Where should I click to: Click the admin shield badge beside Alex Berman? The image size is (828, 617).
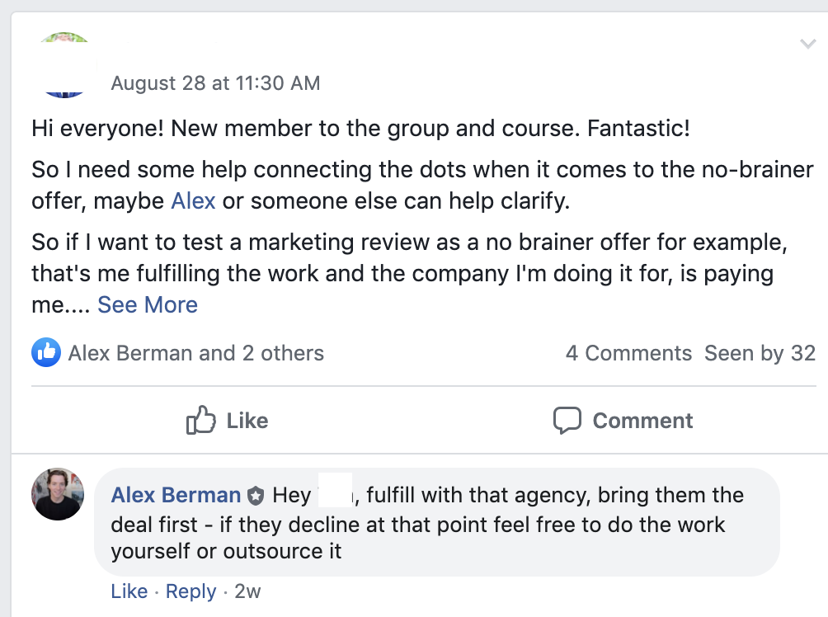tap(256, 496)
